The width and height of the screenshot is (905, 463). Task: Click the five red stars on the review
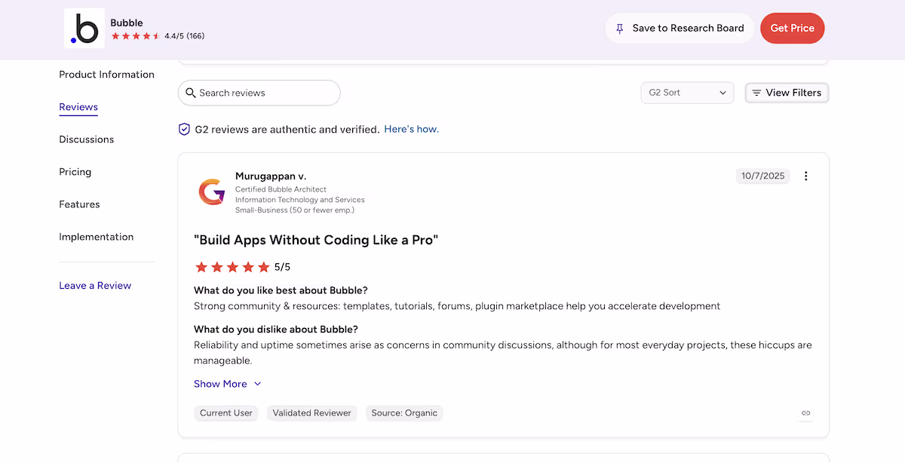pos(232,267)
